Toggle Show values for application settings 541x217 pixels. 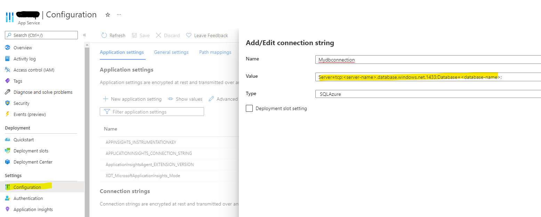185,99
